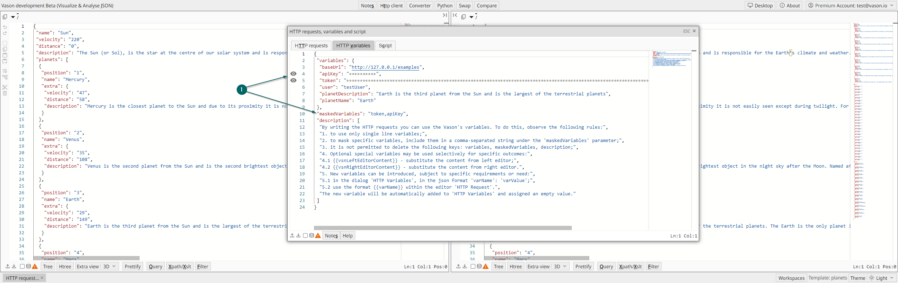The width and height of the screenshot is (898, 283).
Task: Close dialog with ESC button
Action: (x=689, y=31)
